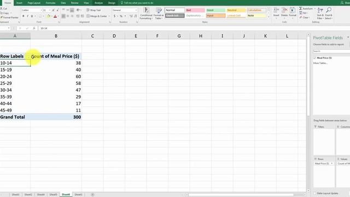Screen dimensions: 350x197
Task: Expand the cell styles gallery
Action: pyautogui.click(x=269, y=17)
